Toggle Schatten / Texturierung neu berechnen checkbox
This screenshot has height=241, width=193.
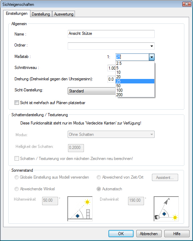[x=17, y=159]
